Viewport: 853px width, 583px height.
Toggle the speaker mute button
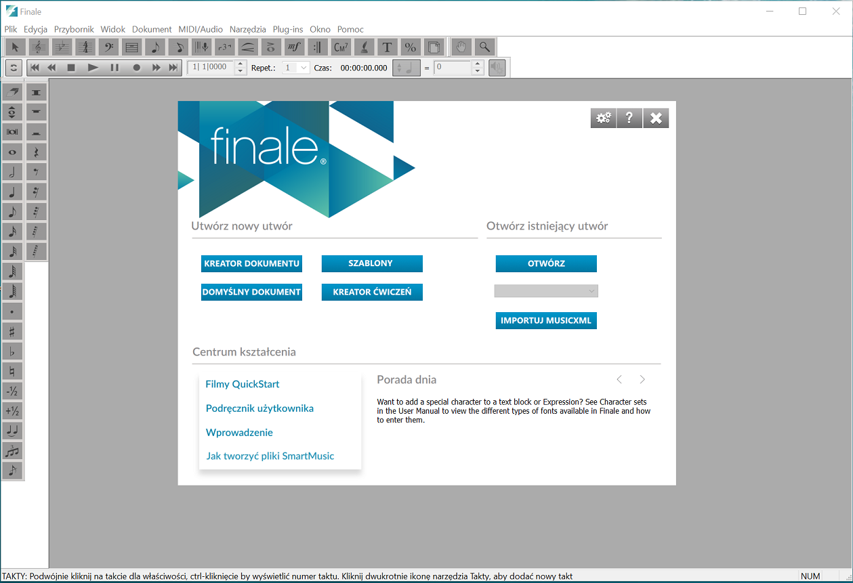(497, 68)
